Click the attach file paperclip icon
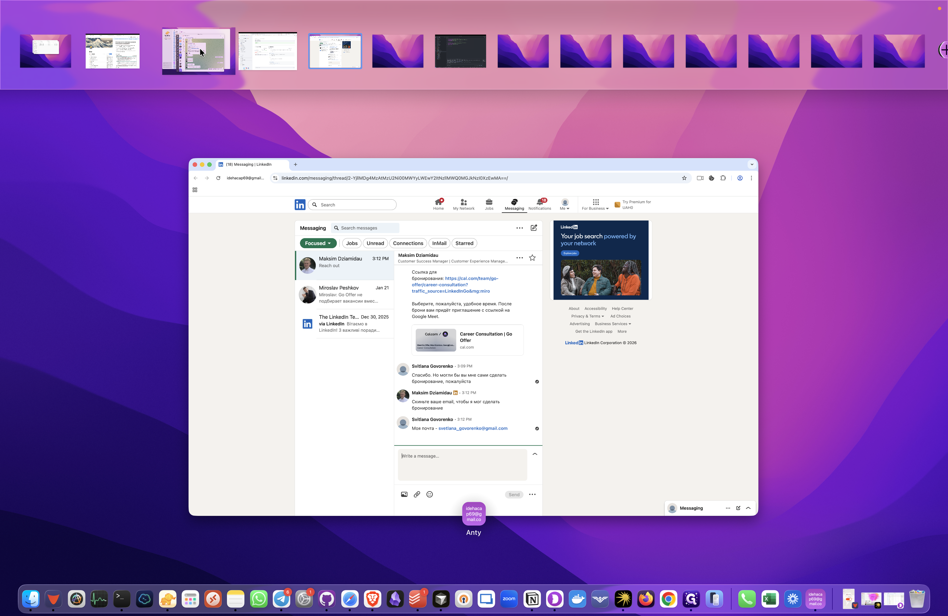The height and width of the screenshot is (616, 948). (x=417, y=495)
